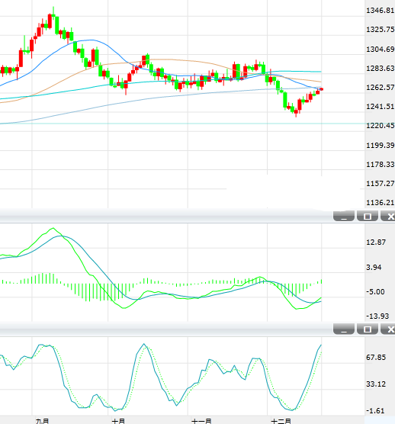
Task: Select the 十月 label on the time axis
Action: coord(118,421)
